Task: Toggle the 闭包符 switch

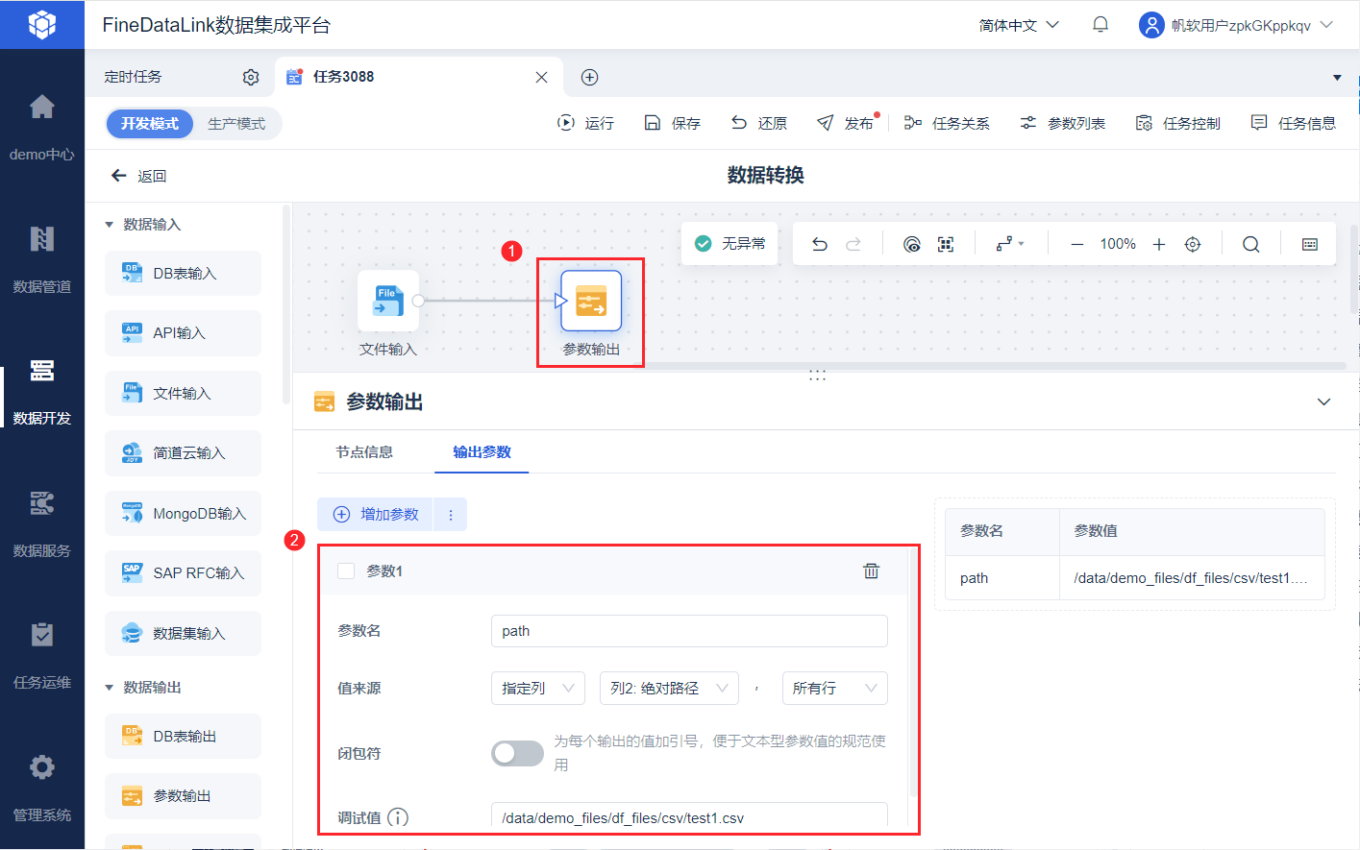Action: point(517,753)
